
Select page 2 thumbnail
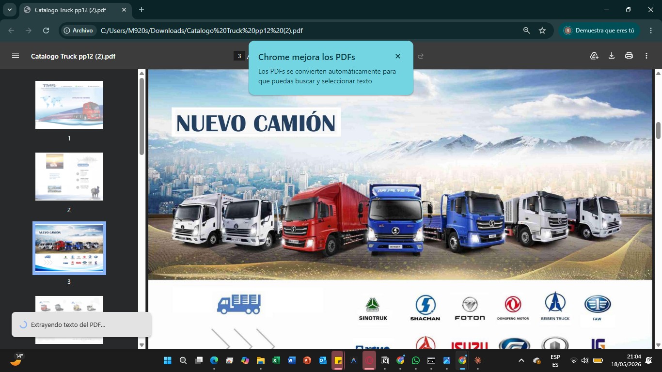pyautogui.click(x=69, y=176)
